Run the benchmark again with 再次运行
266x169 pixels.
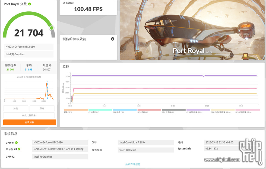coord(30,122)
